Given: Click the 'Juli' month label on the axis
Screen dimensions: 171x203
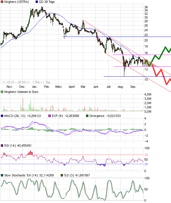Looking at the screenshot, I should coord(108,87).
